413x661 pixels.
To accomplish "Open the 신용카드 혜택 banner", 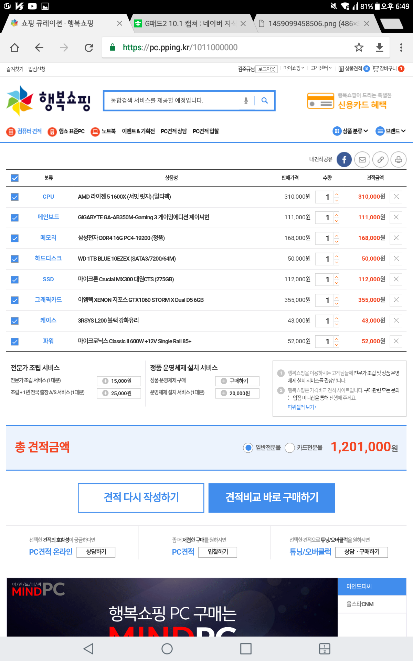I will (x=349, y=101).
